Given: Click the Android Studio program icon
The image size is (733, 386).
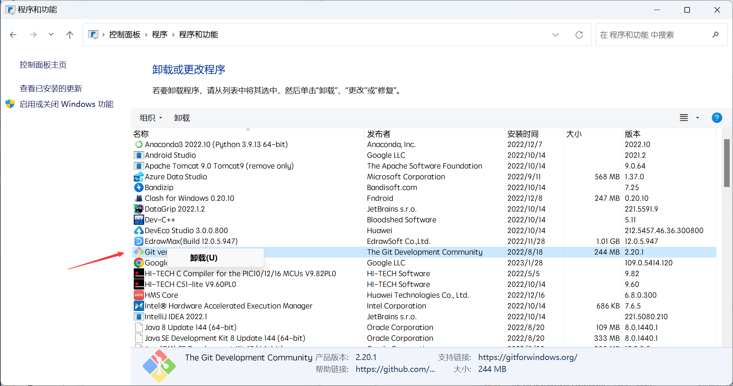Looking at the screenshot, I should point(139,155).
